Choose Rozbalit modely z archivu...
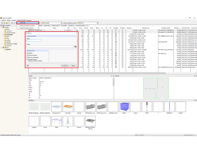 (x=27, y=28)
